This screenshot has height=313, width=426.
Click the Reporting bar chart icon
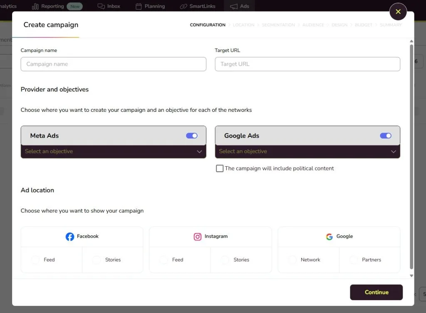(35, 6)
